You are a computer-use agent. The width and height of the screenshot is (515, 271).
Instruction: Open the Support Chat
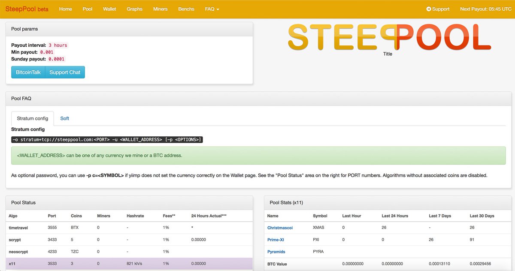(x=65, y=72)
